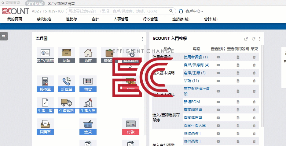The height and width of the screenshot is (146, 286).
Task: Delete the 應收憑證 I tutorial row
Action: pyautogui.click(x=254, y=134)
